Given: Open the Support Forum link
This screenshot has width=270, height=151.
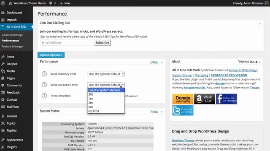Looking at the screenshot, I should [182, 75].
